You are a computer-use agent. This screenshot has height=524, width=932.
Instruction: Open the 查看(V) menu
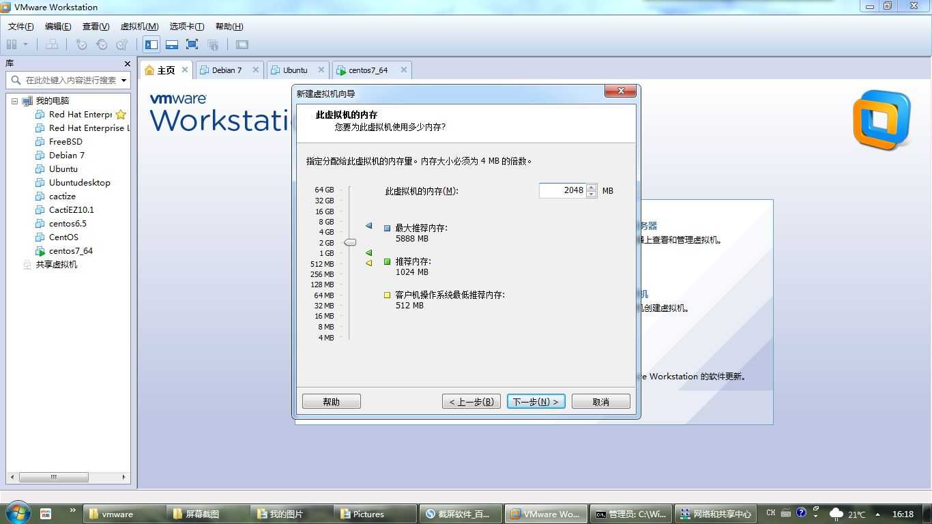(x=96, y=27)
